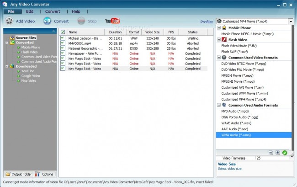Collapse the Converted tree node
This screenshot has height=187, width=297.
(x=7, y=43)
